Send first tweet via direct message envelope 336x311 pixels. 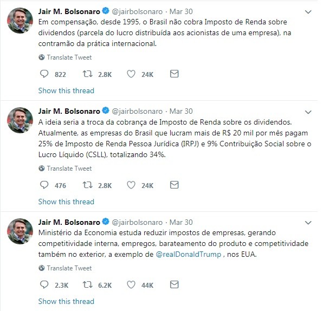[174, 74]
